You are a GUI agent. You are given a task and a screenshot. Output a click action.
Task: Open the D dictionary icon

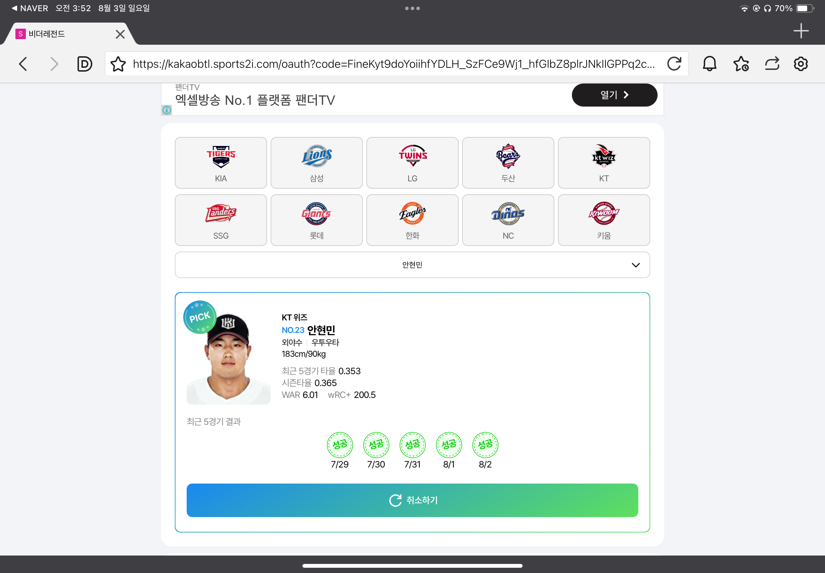(85, 64)
